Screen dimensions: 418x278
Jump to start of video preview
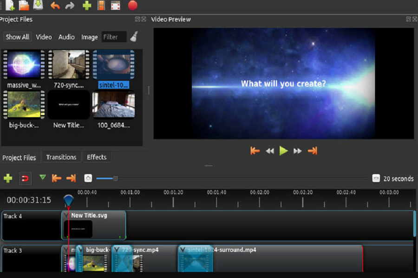pyautogui.click(x=255, y=151)
